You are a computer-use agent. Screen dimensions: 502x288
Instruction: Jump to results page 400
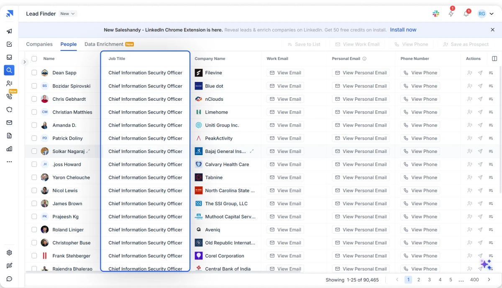click(x=474, y=280)
